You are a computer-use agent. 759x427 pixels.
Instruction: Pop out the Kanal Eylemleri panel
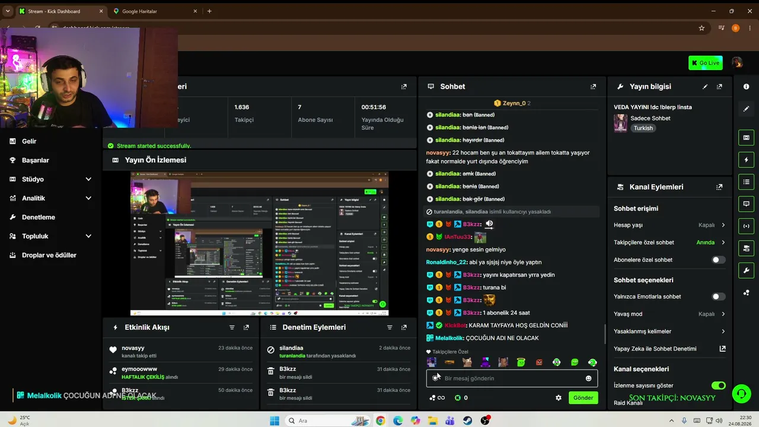(x=719, y=187)
